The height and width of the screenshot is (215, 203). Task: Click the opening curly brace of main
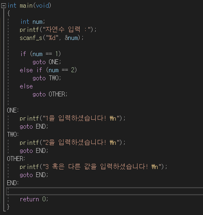(x=8, y=13)
